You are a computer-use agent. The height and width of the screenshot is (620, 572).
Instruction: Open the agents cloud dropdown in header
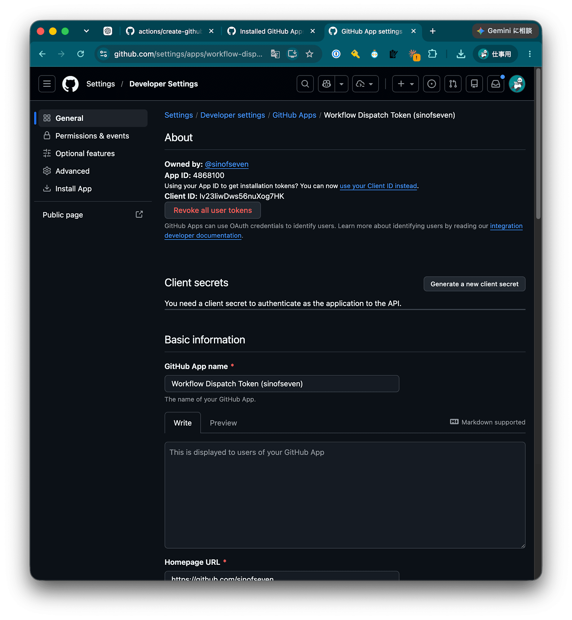(x=365, y=84)
